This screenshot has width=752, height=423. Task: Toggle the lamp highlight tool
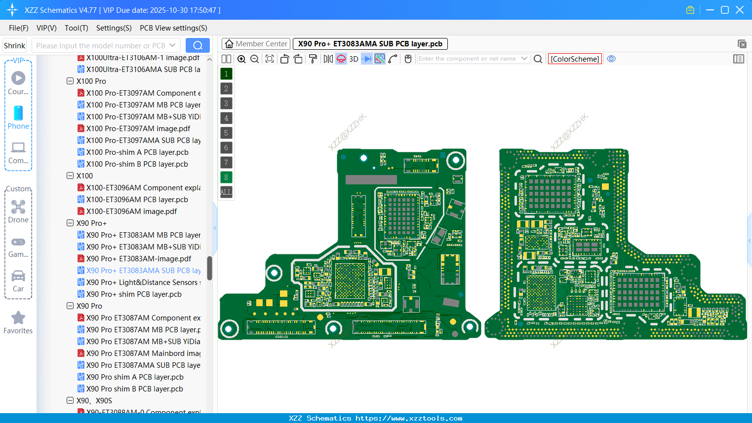point(341,59)
